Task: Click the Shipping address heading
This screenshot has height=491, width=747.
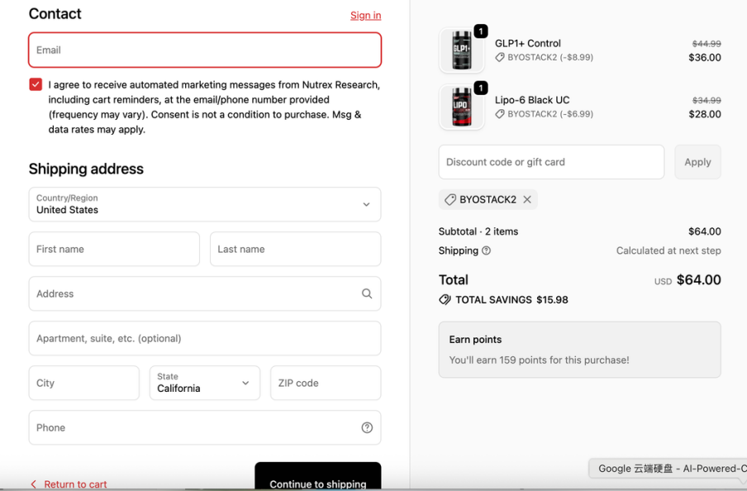Action: point(86,169)
